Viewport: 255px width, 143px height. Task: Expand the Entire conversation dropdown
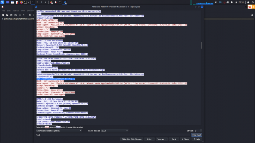click(x=59, y=131)
